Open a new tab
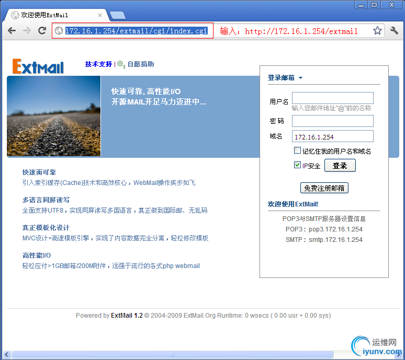This screenshot has height=360, width=405. pyautogui.click(x=118, y=15)
